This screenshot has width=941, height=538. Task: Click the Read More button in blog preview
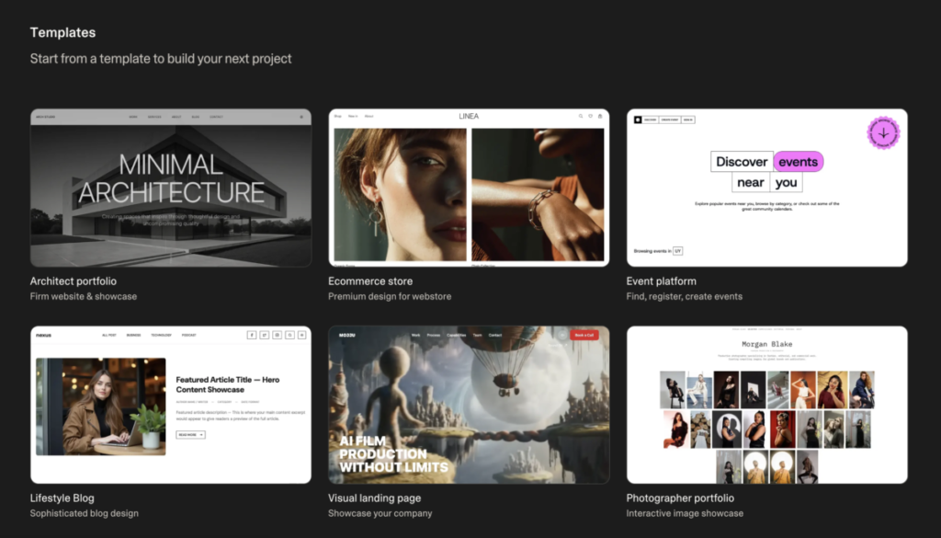(190, 435)
